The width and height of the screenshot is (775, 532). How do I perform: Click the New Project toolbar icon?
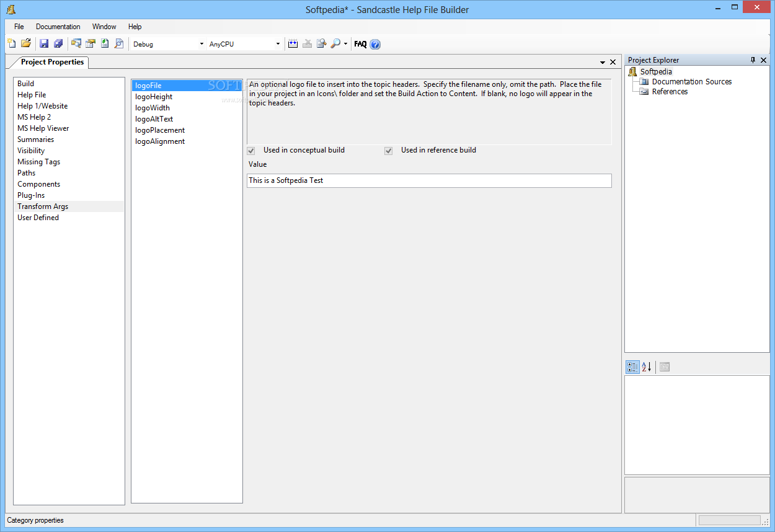(x=12, y=43)
